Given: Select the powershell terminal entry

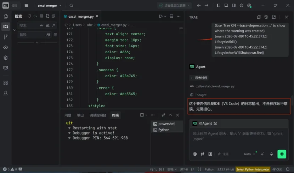Looking at the screenshot, I should point(167,124).
